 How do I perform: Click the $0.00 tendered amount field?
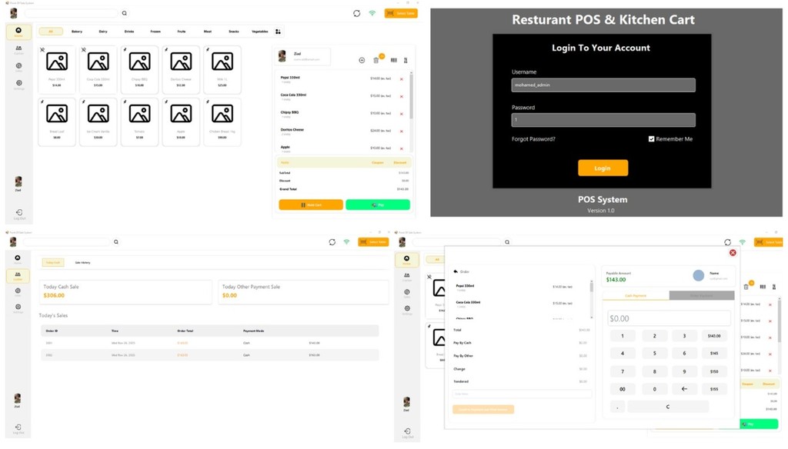pyautogui.click(x=669, y=318)
